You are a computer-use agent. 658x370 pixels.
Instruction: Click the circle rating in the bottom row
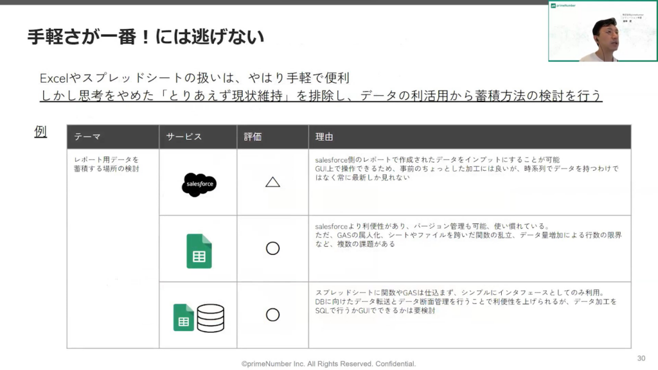[x=272, y=315]
